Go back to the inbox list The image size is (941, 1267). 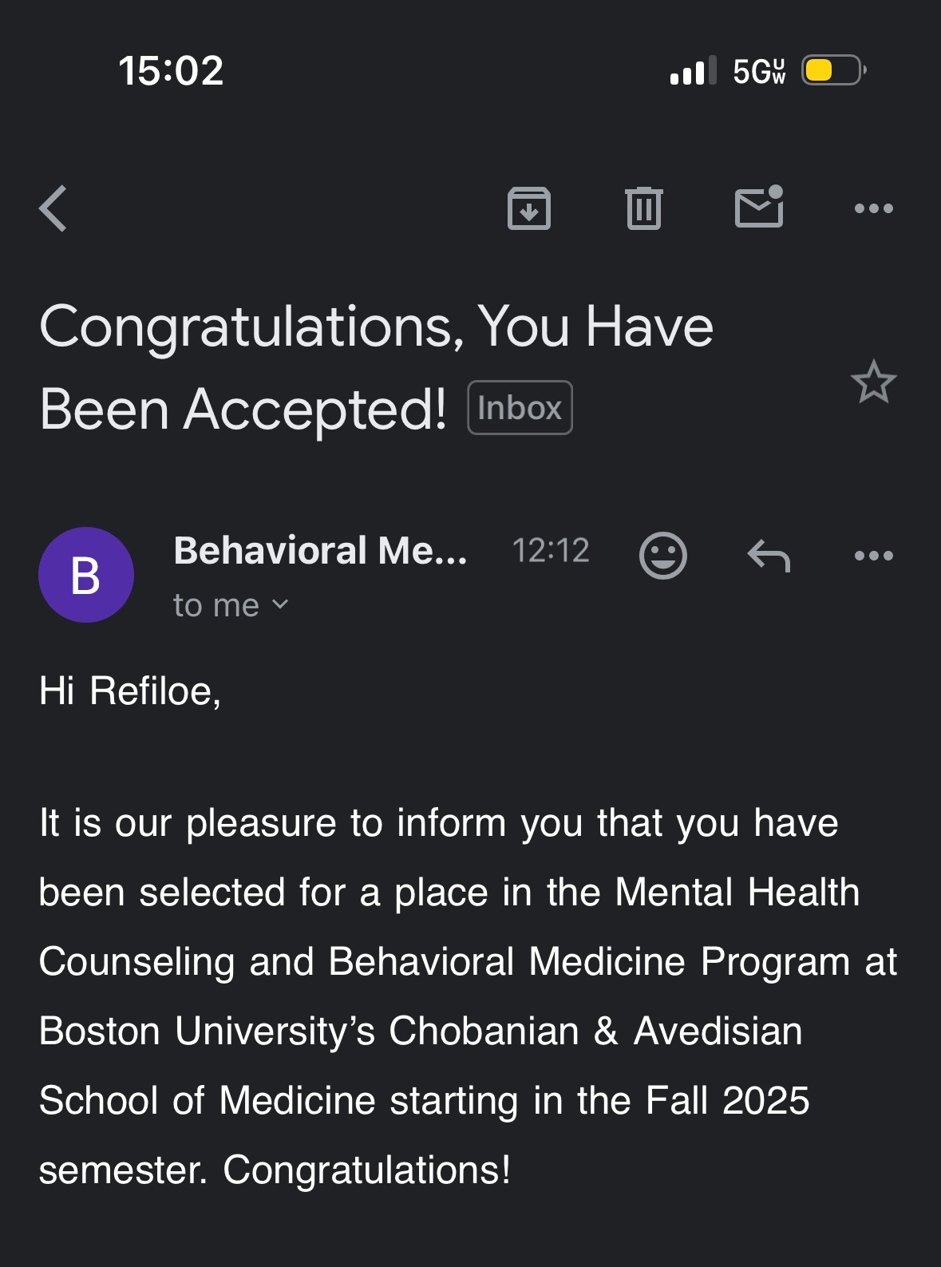[53, 208]
